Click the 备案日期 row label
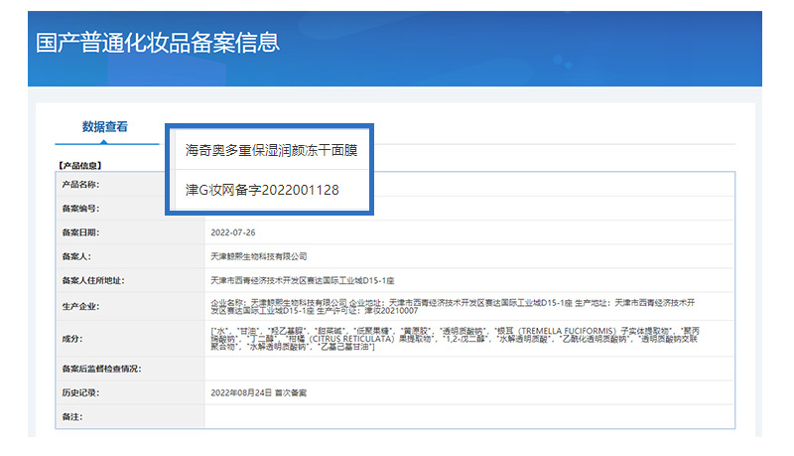This screenshot has width=794, height=456. click(x=80, y=232)
